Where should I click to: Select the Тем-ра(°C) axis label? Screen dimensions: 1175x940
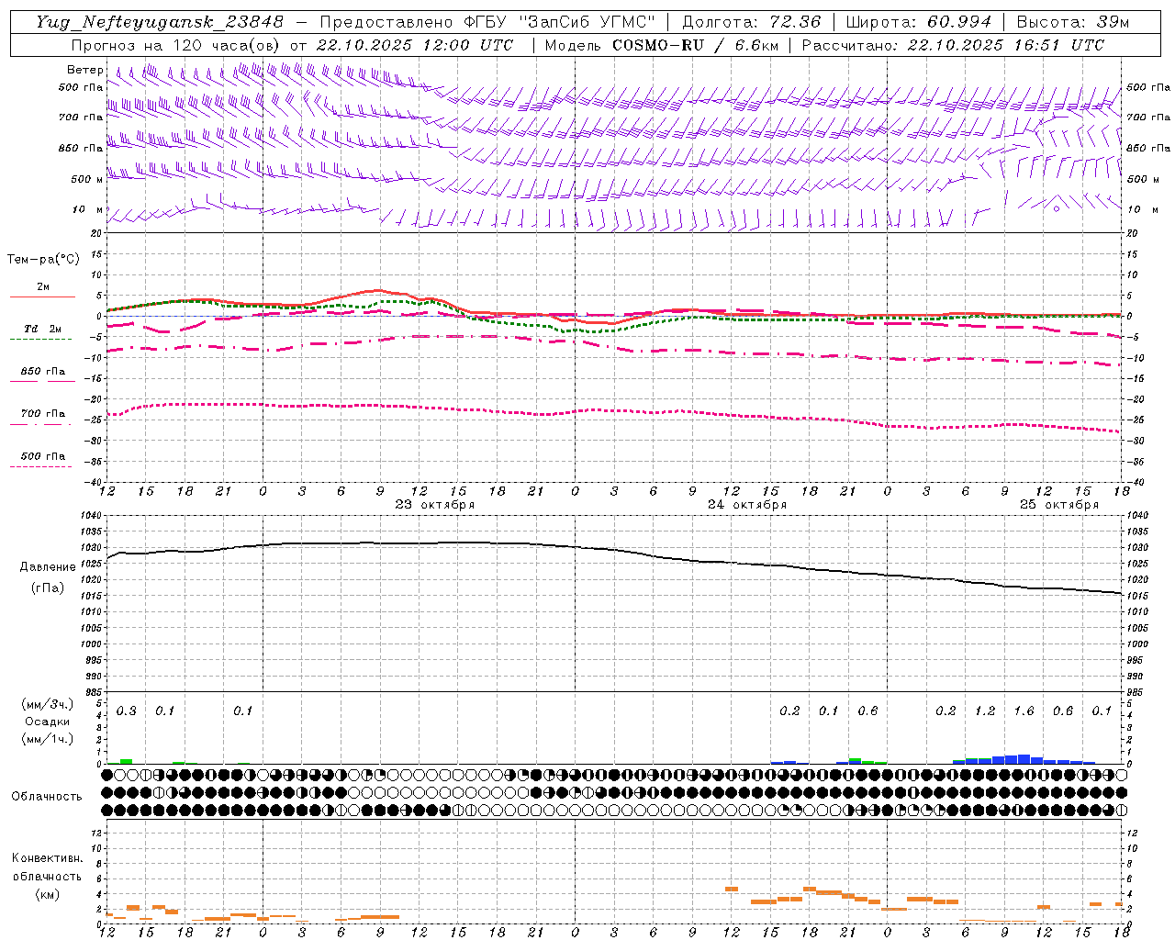click(x=43, y=260)
